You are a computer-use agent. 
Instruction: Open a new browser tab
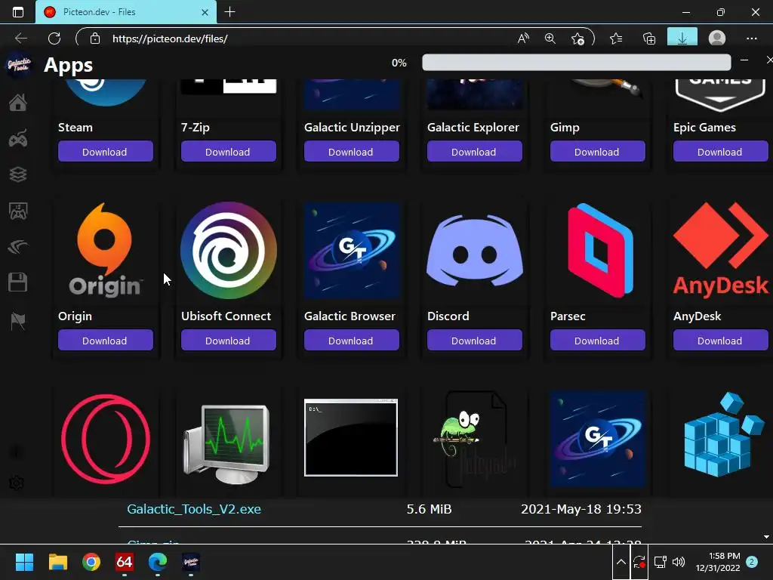tap(229, 12)
